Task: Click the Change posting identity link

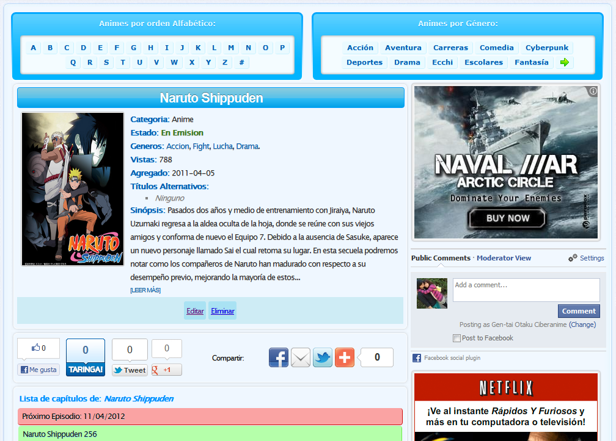Action: (x=582, y=324)
